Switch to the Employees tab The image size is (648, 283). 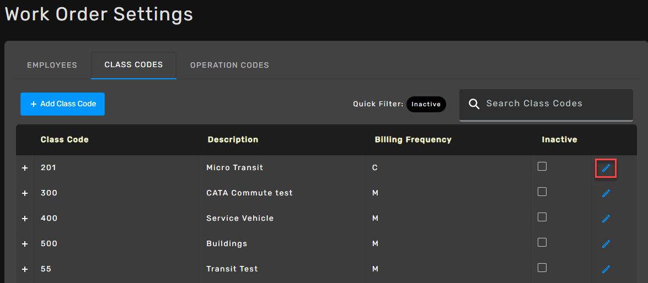pyautogui.click(x=52, y=65)
